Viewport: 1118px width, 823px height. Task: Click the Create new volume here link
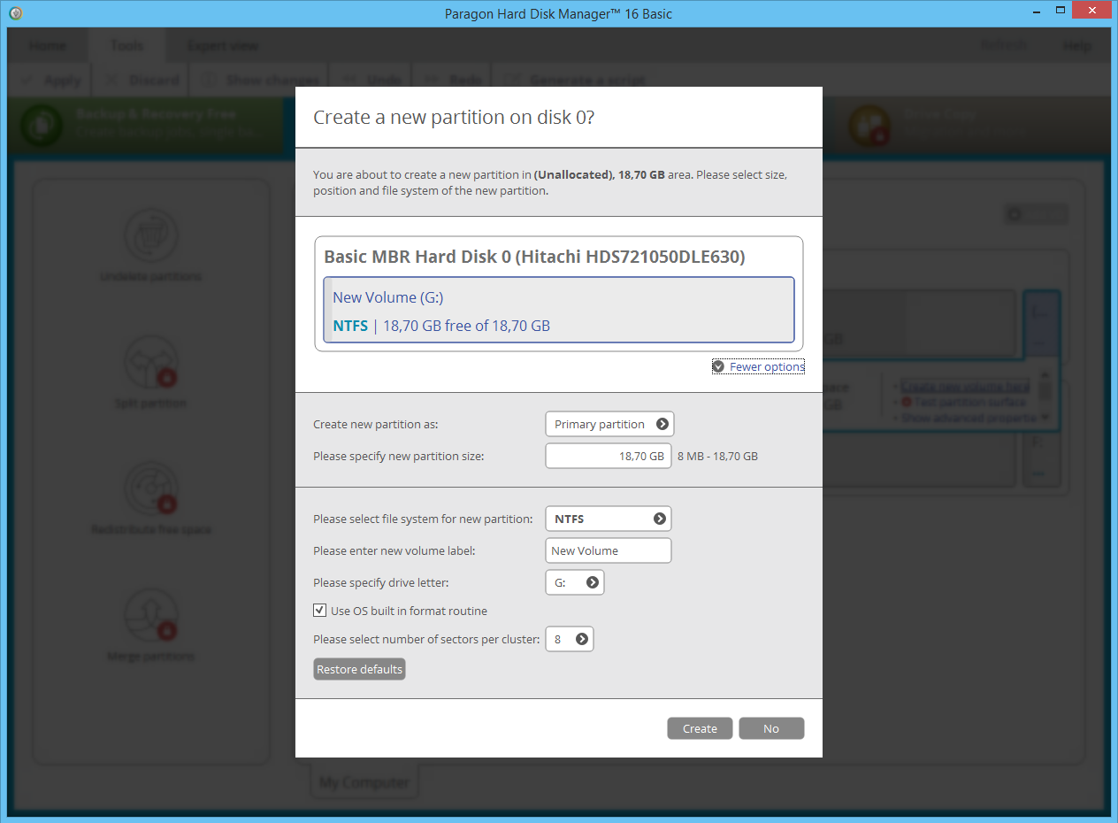(965, 387)
